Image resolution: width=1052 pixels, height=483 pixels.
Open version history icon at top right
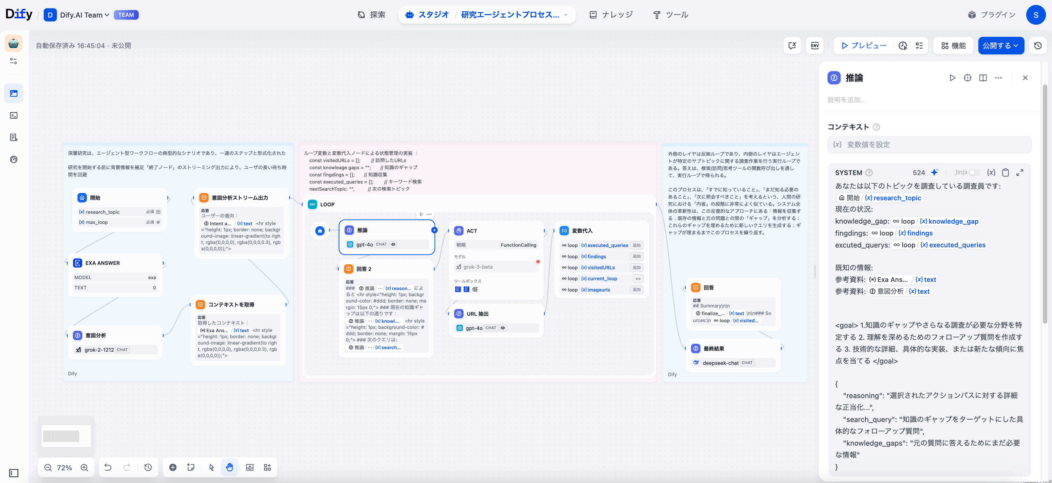pos(1038,46)
